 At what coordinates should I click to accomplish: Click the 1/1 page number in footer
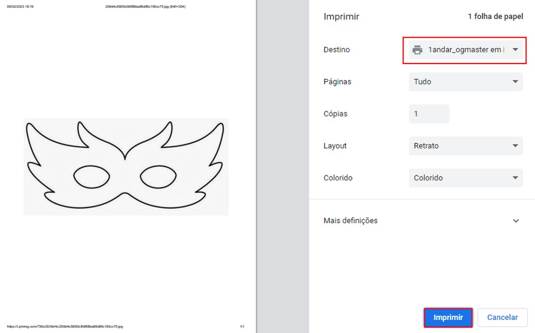241,326
